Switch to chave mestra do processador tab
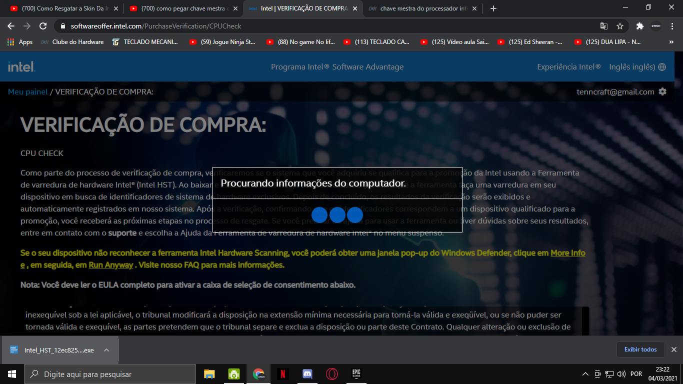683x384 pixels. [422, 8]
